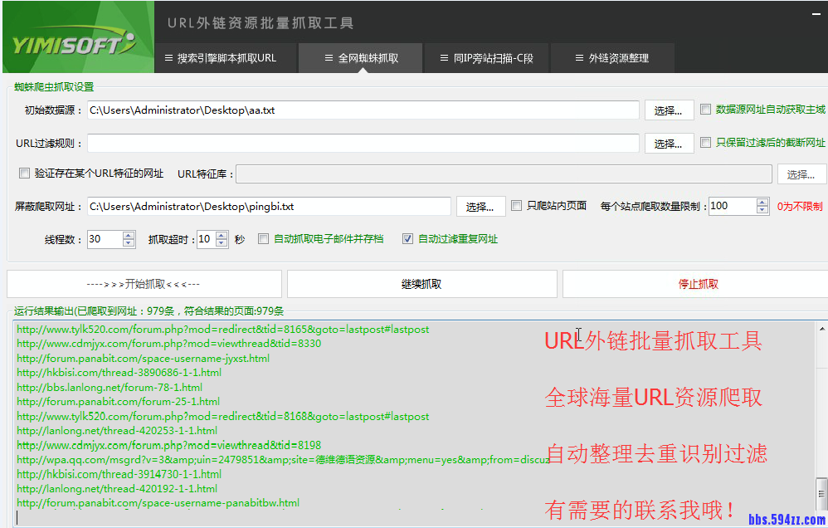Click the 开始抓取 button

tap(144, 284)
